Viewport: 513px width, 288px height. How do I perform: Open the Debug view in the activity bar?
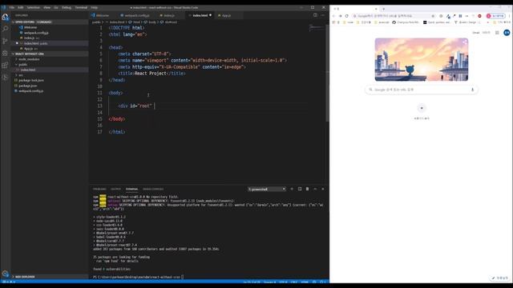(x=5, y=54)
